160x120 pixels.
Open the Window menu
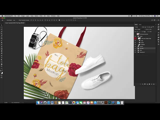pos(53,16)
